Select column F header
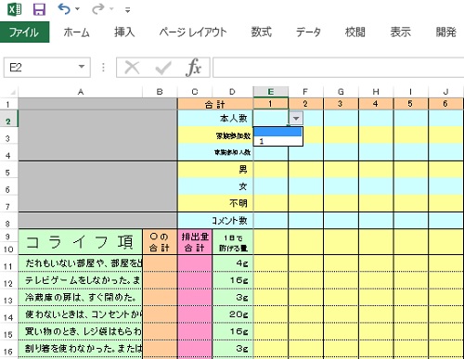The height and width of the screenshot is (359, 464). pos(305,92)
